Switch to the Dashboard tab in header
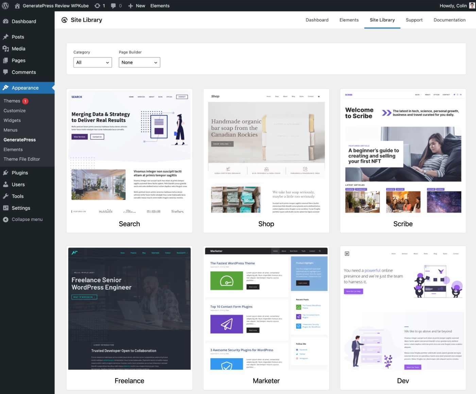Screen dimensions: 476x394 point(317,20)
